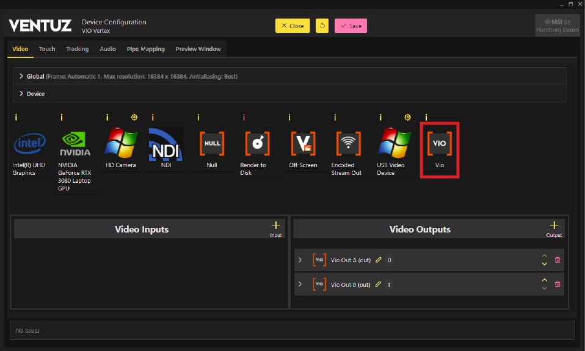
Task: Select the Off-Screen device icon
Action: (303, 144)
